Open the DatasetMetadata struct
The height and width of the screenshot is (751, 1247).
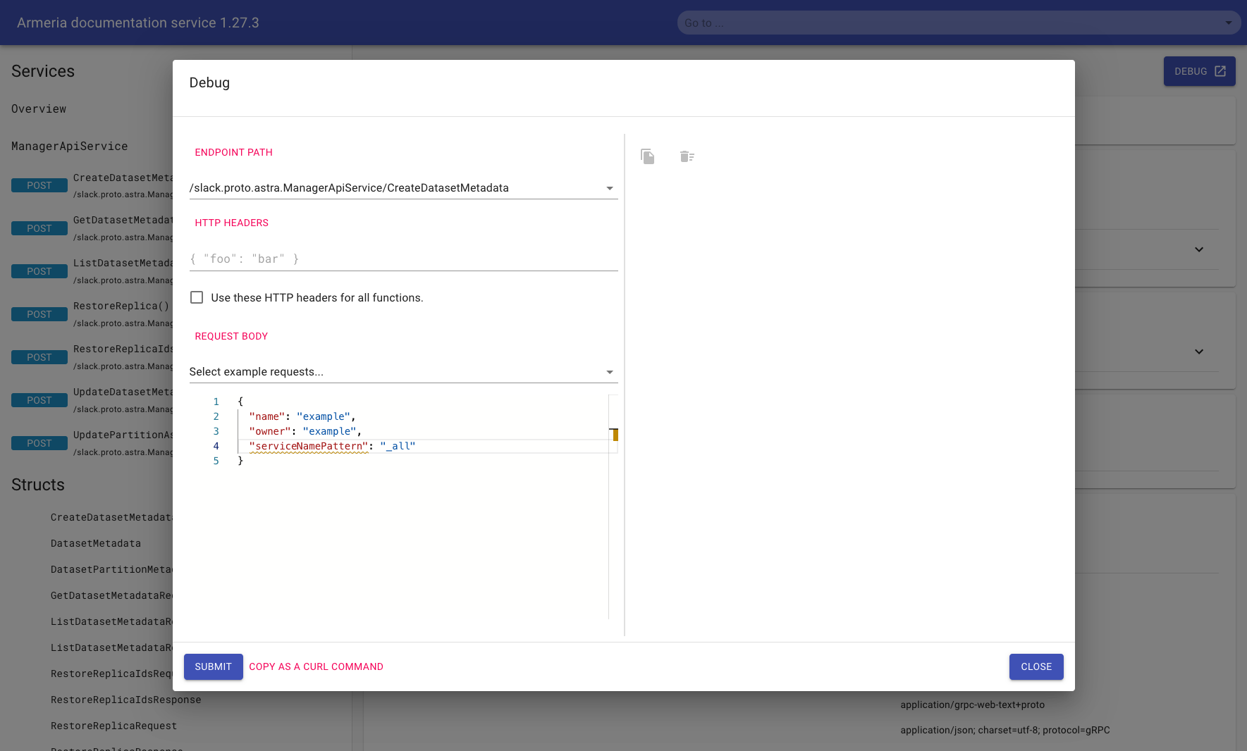pyautogui.click(x=96, y=543)
